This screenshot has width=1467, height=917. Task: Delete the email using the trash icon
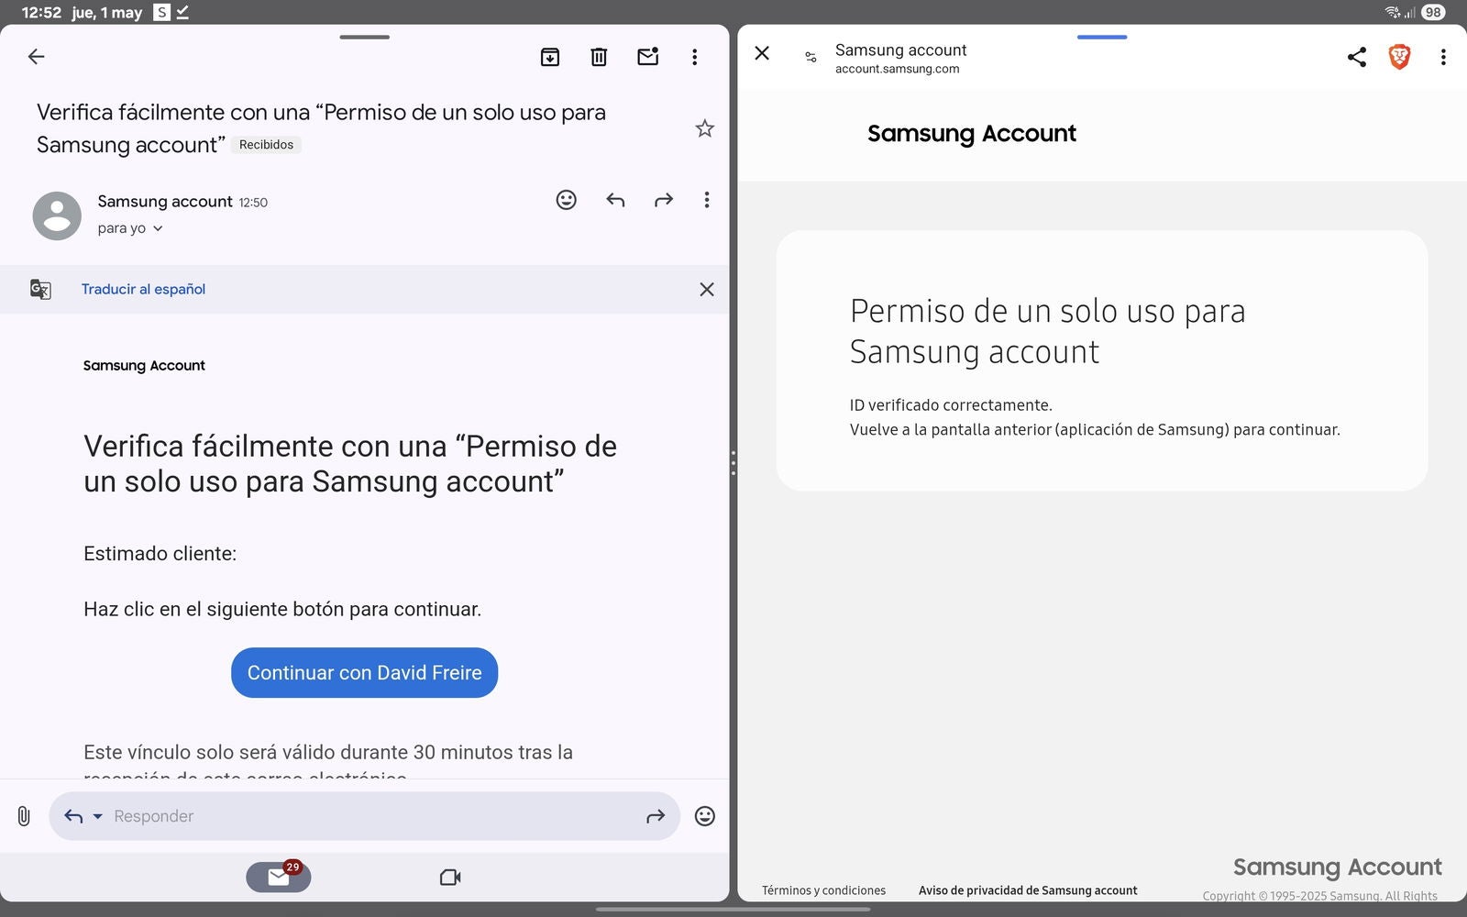coord(599,57)
